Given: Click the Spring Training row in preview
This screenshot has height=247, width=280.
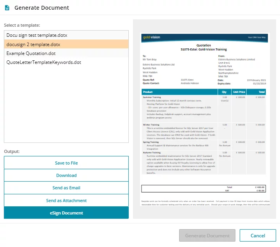Looking at the screenshot, I should coord(204,145).
